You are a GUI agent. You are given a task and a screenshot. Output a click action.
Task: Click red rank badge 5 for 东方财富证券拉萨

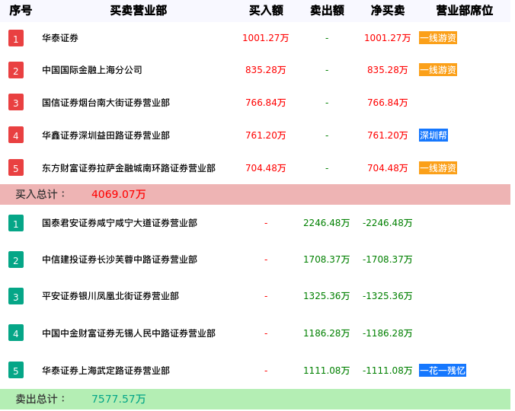(x=16, y=167)
